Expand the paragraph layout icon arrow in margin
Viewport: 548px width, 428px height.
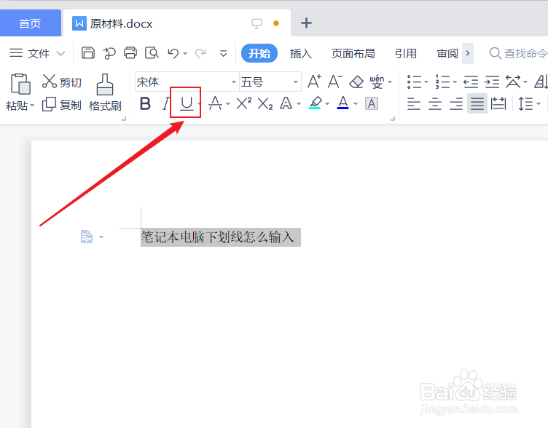point(101,237)
